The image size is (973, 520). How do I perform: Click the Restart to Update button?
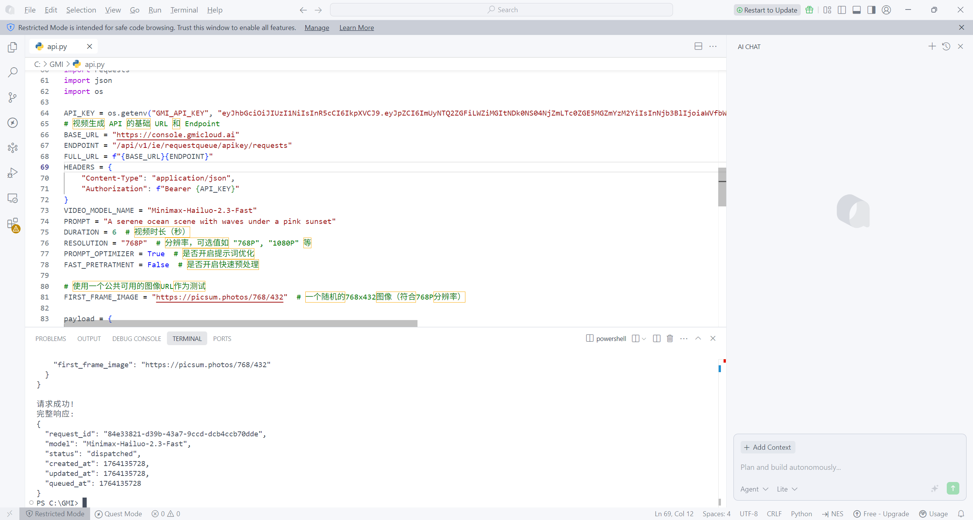pyautogui.click(x=767, y=10)
